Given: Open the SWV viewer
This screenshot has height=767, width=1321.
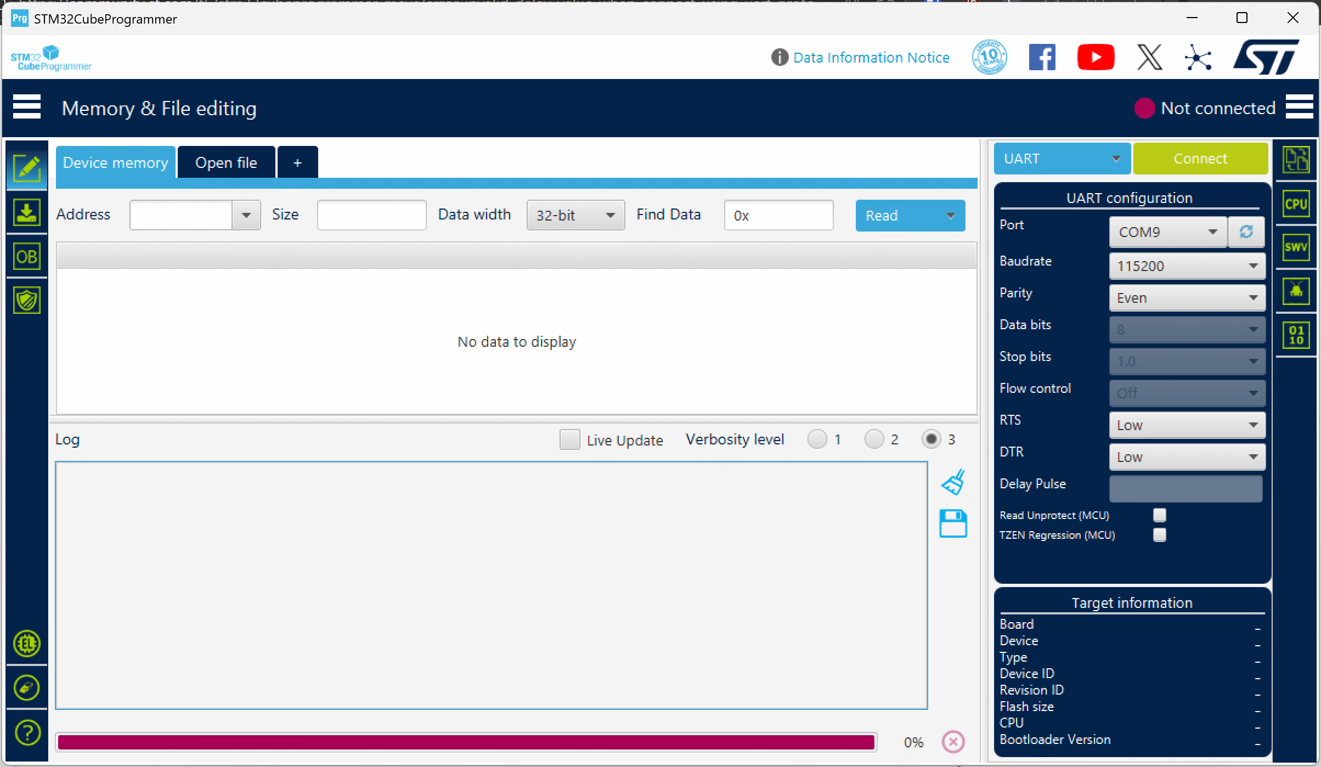Looking at the screenshot, I should click(x=1297, y=247).
